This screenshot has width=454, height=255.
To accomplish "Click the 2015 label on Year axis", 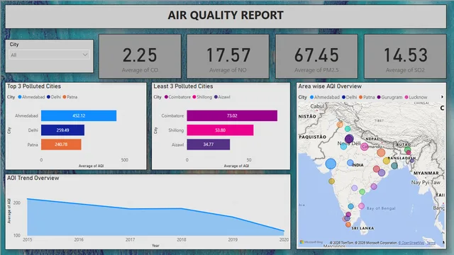I will (x=28, y=239).
